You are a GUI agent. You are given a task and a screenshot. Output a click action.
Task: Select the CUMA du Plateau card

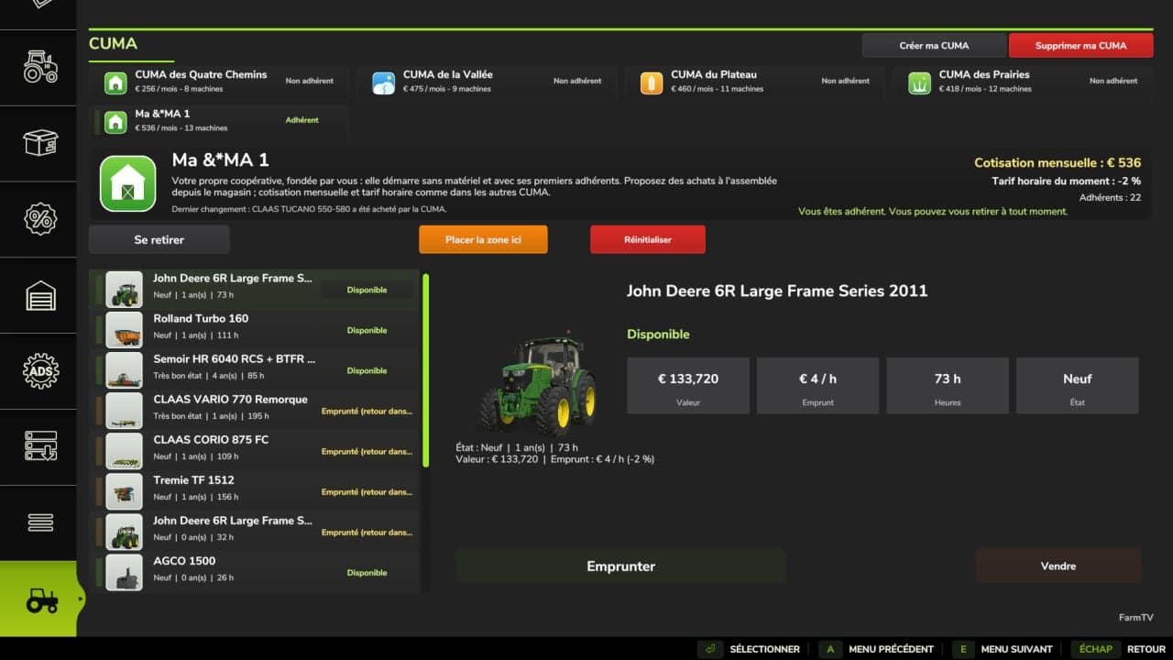(755, 82)
